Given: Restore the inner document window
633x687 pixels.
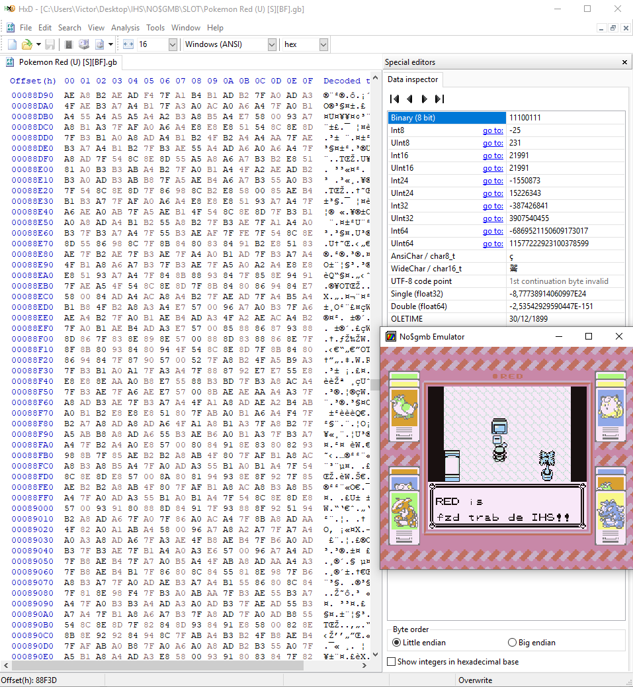Looking at the screenshot, I should pos(613,28).
